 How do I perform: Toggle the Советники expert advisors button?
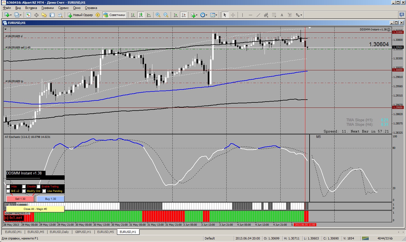point(114,15)
